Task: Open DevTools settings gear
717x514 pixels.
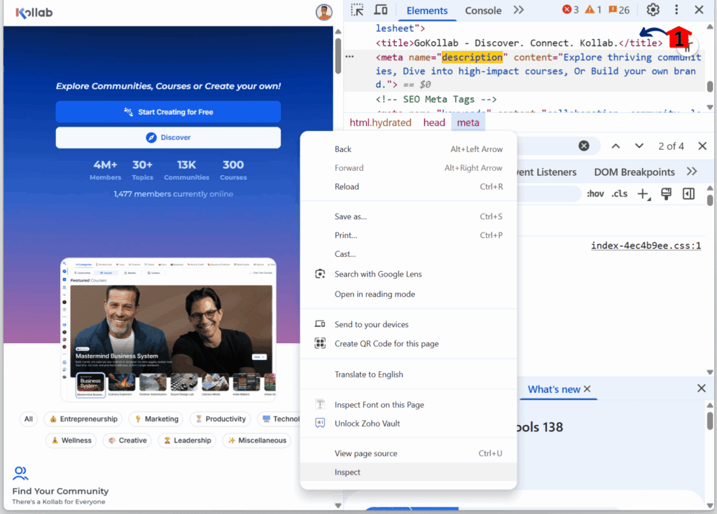Action: click(653, 10)
